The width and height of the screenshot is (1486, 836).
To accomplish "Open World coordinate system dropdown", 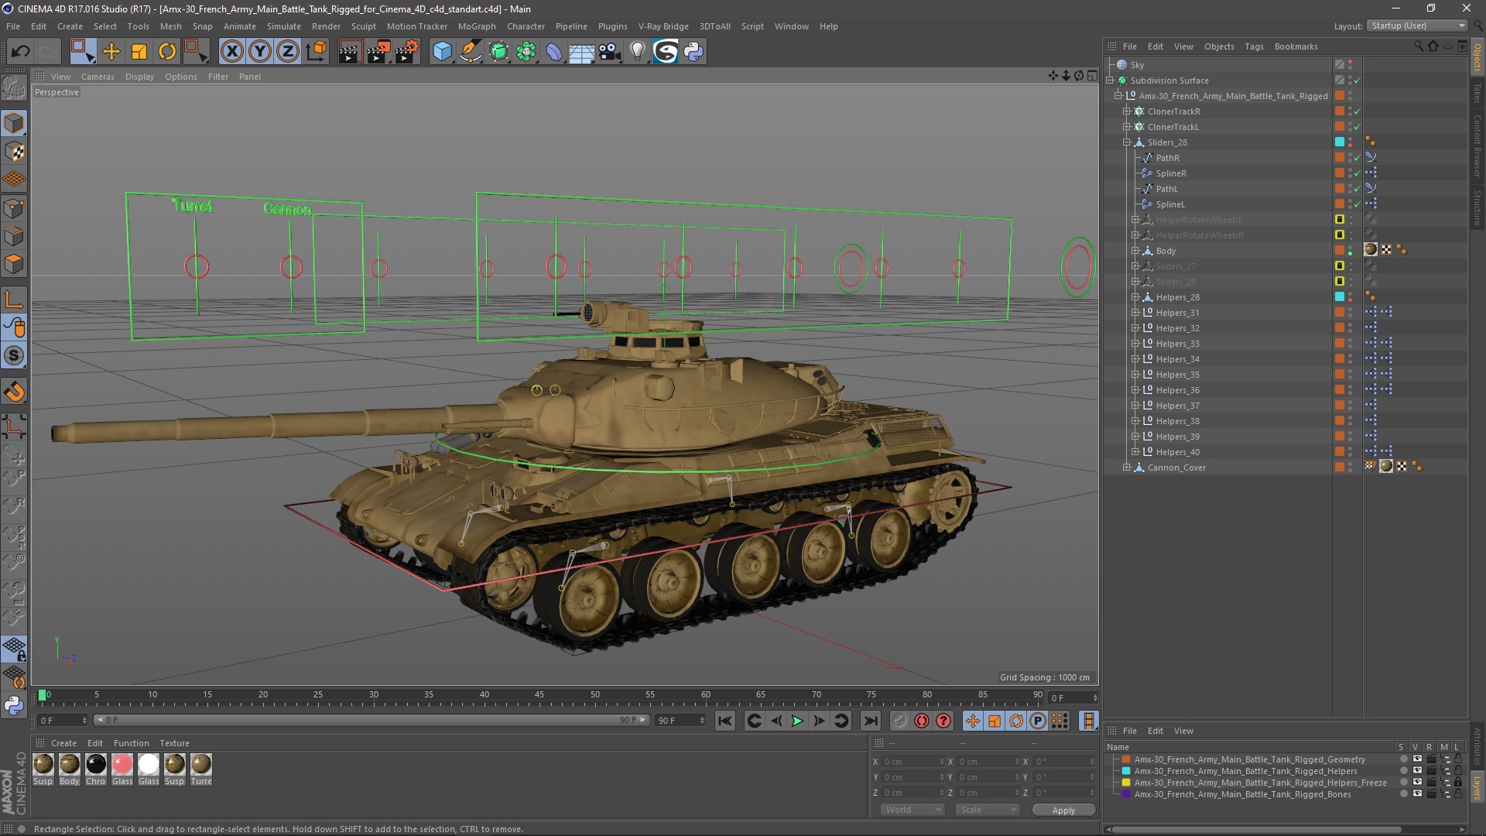I will [912, 810].
